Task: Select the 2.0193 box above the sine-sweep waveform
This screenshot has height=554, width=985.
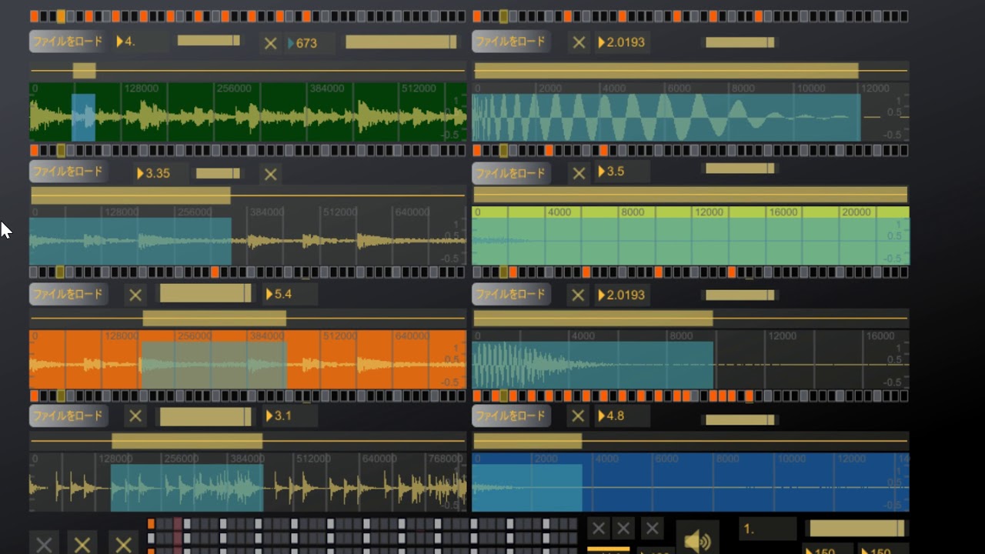Action: tap(623, 42)
